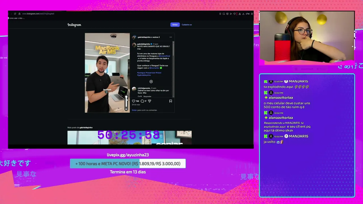
Task: Open gabrieldepinho link in 'Mais posts de'
Action: point(86,127)
